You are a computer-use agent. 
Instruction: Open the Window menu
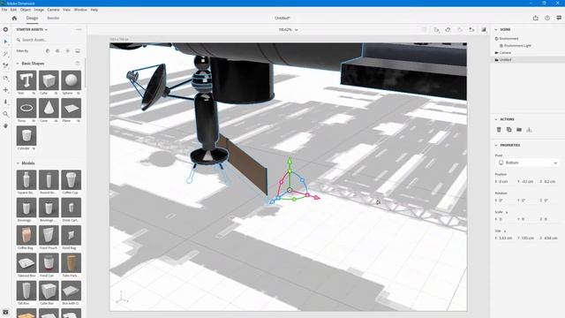tap(80, 10)
